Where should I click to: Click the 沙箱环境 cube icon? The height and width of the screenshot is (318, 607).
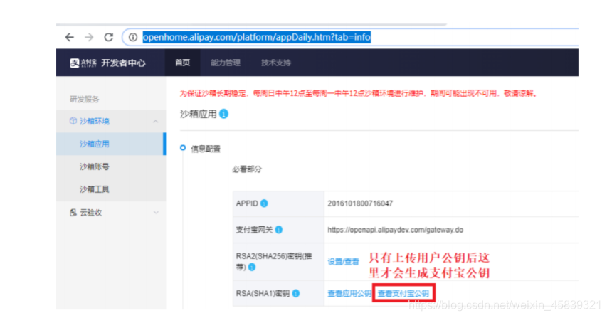pyautogui.click(x=73, y=121)
